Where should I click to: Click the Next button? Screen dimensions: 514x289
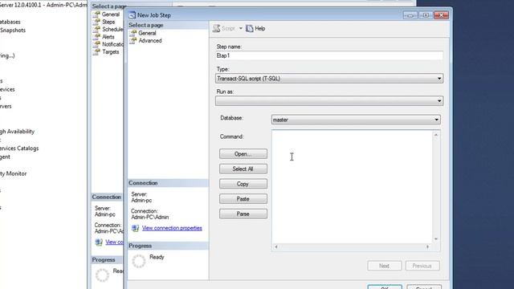[384, 266]
